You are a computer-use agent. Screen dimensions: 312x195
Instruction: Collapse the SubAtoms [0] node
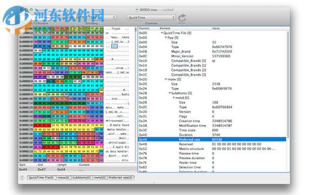pyautogui.click(x=170, y=93)
